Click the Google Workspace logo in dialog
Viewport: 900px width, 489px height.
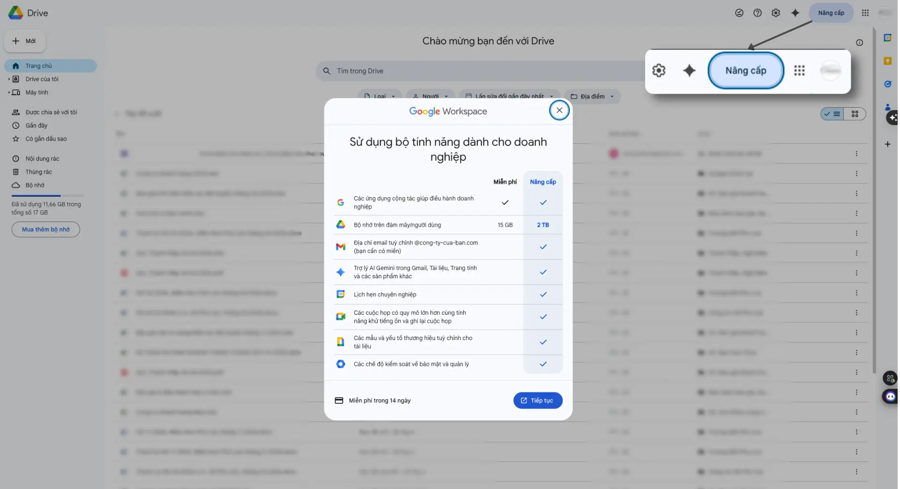click(x=449, y=111)
